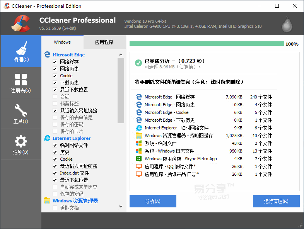Screen dimensions: 304x229
Task: Click Edge icon of 网络缓存 result row
Action: coord(139,97)
